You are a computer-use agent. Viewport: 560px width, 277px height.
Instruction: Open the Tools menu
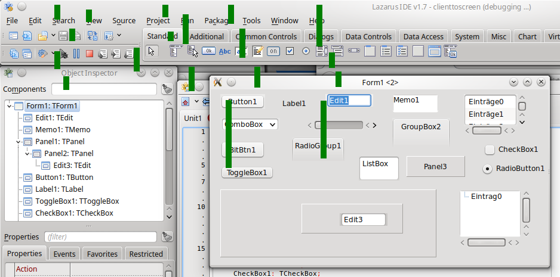[251, 20]
